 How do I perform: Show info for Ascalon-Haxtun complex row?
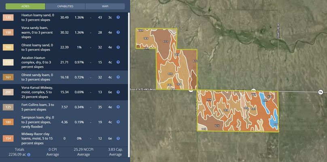pyautogui.click(x=118, y=62)
